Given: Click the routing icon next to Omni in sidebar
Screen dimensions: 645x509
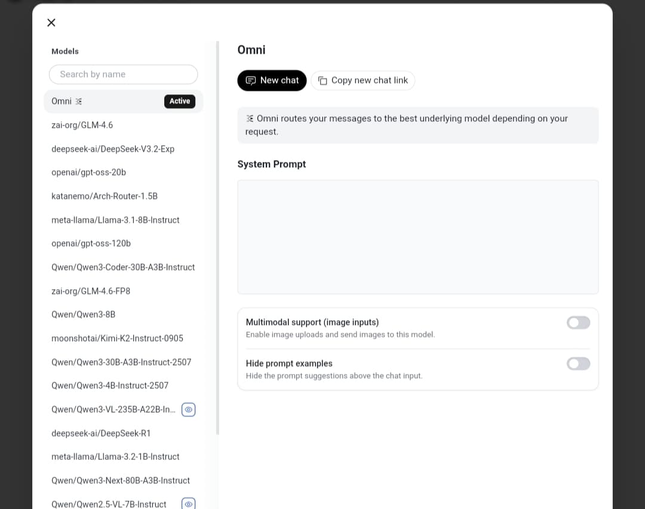Looking at the screenshot, I should (x=78, y=101).
